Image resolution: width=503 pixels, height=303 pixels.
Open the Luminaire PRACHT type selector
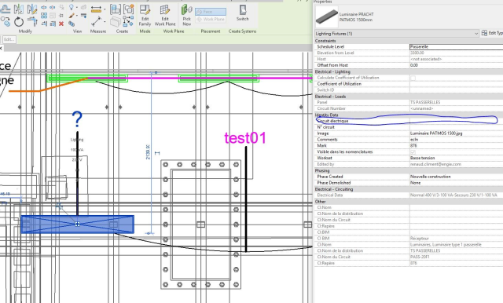pyautogui.click(x=409, y=17)
